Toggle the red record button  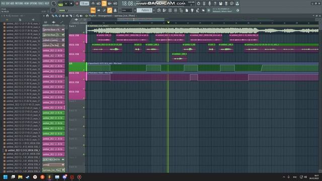77,4
